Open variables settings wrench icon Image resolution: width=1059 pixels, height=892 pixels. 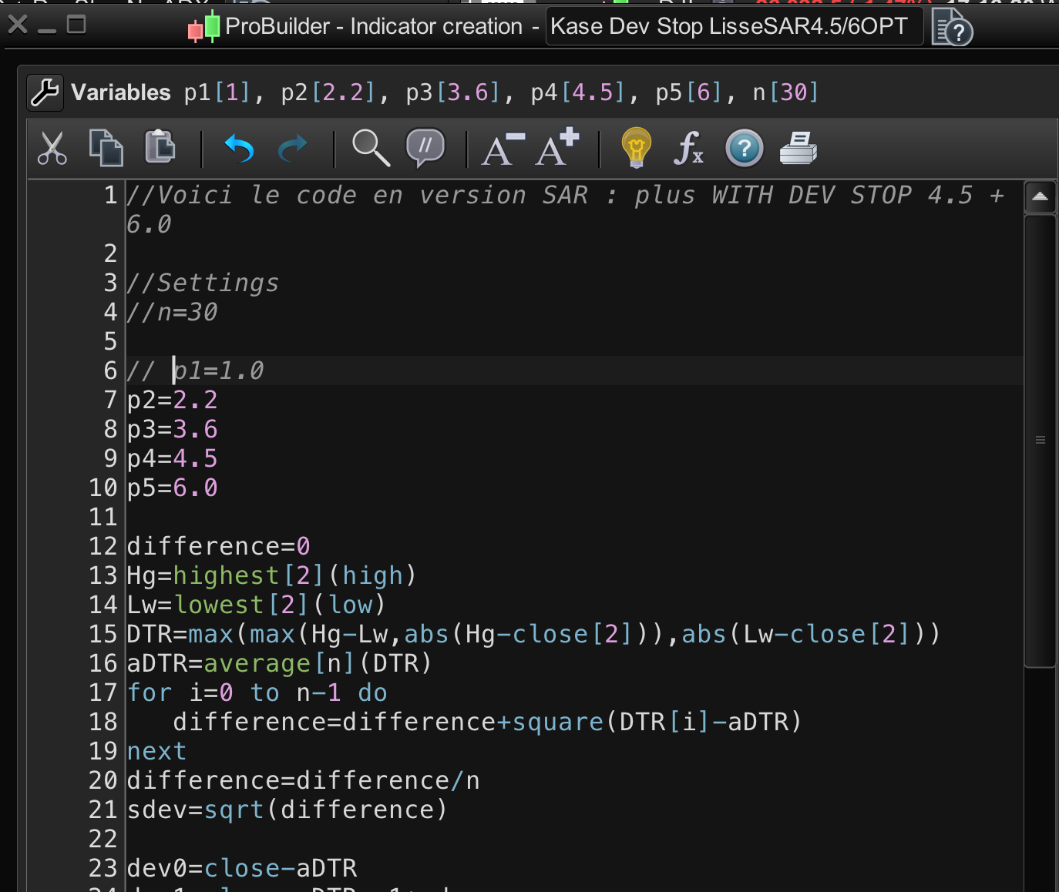point(45,93)
